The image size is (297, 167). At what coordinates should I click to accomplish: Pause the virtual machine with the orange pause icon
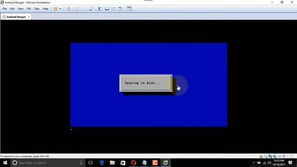pyautogui.click(x=56, y=9)
